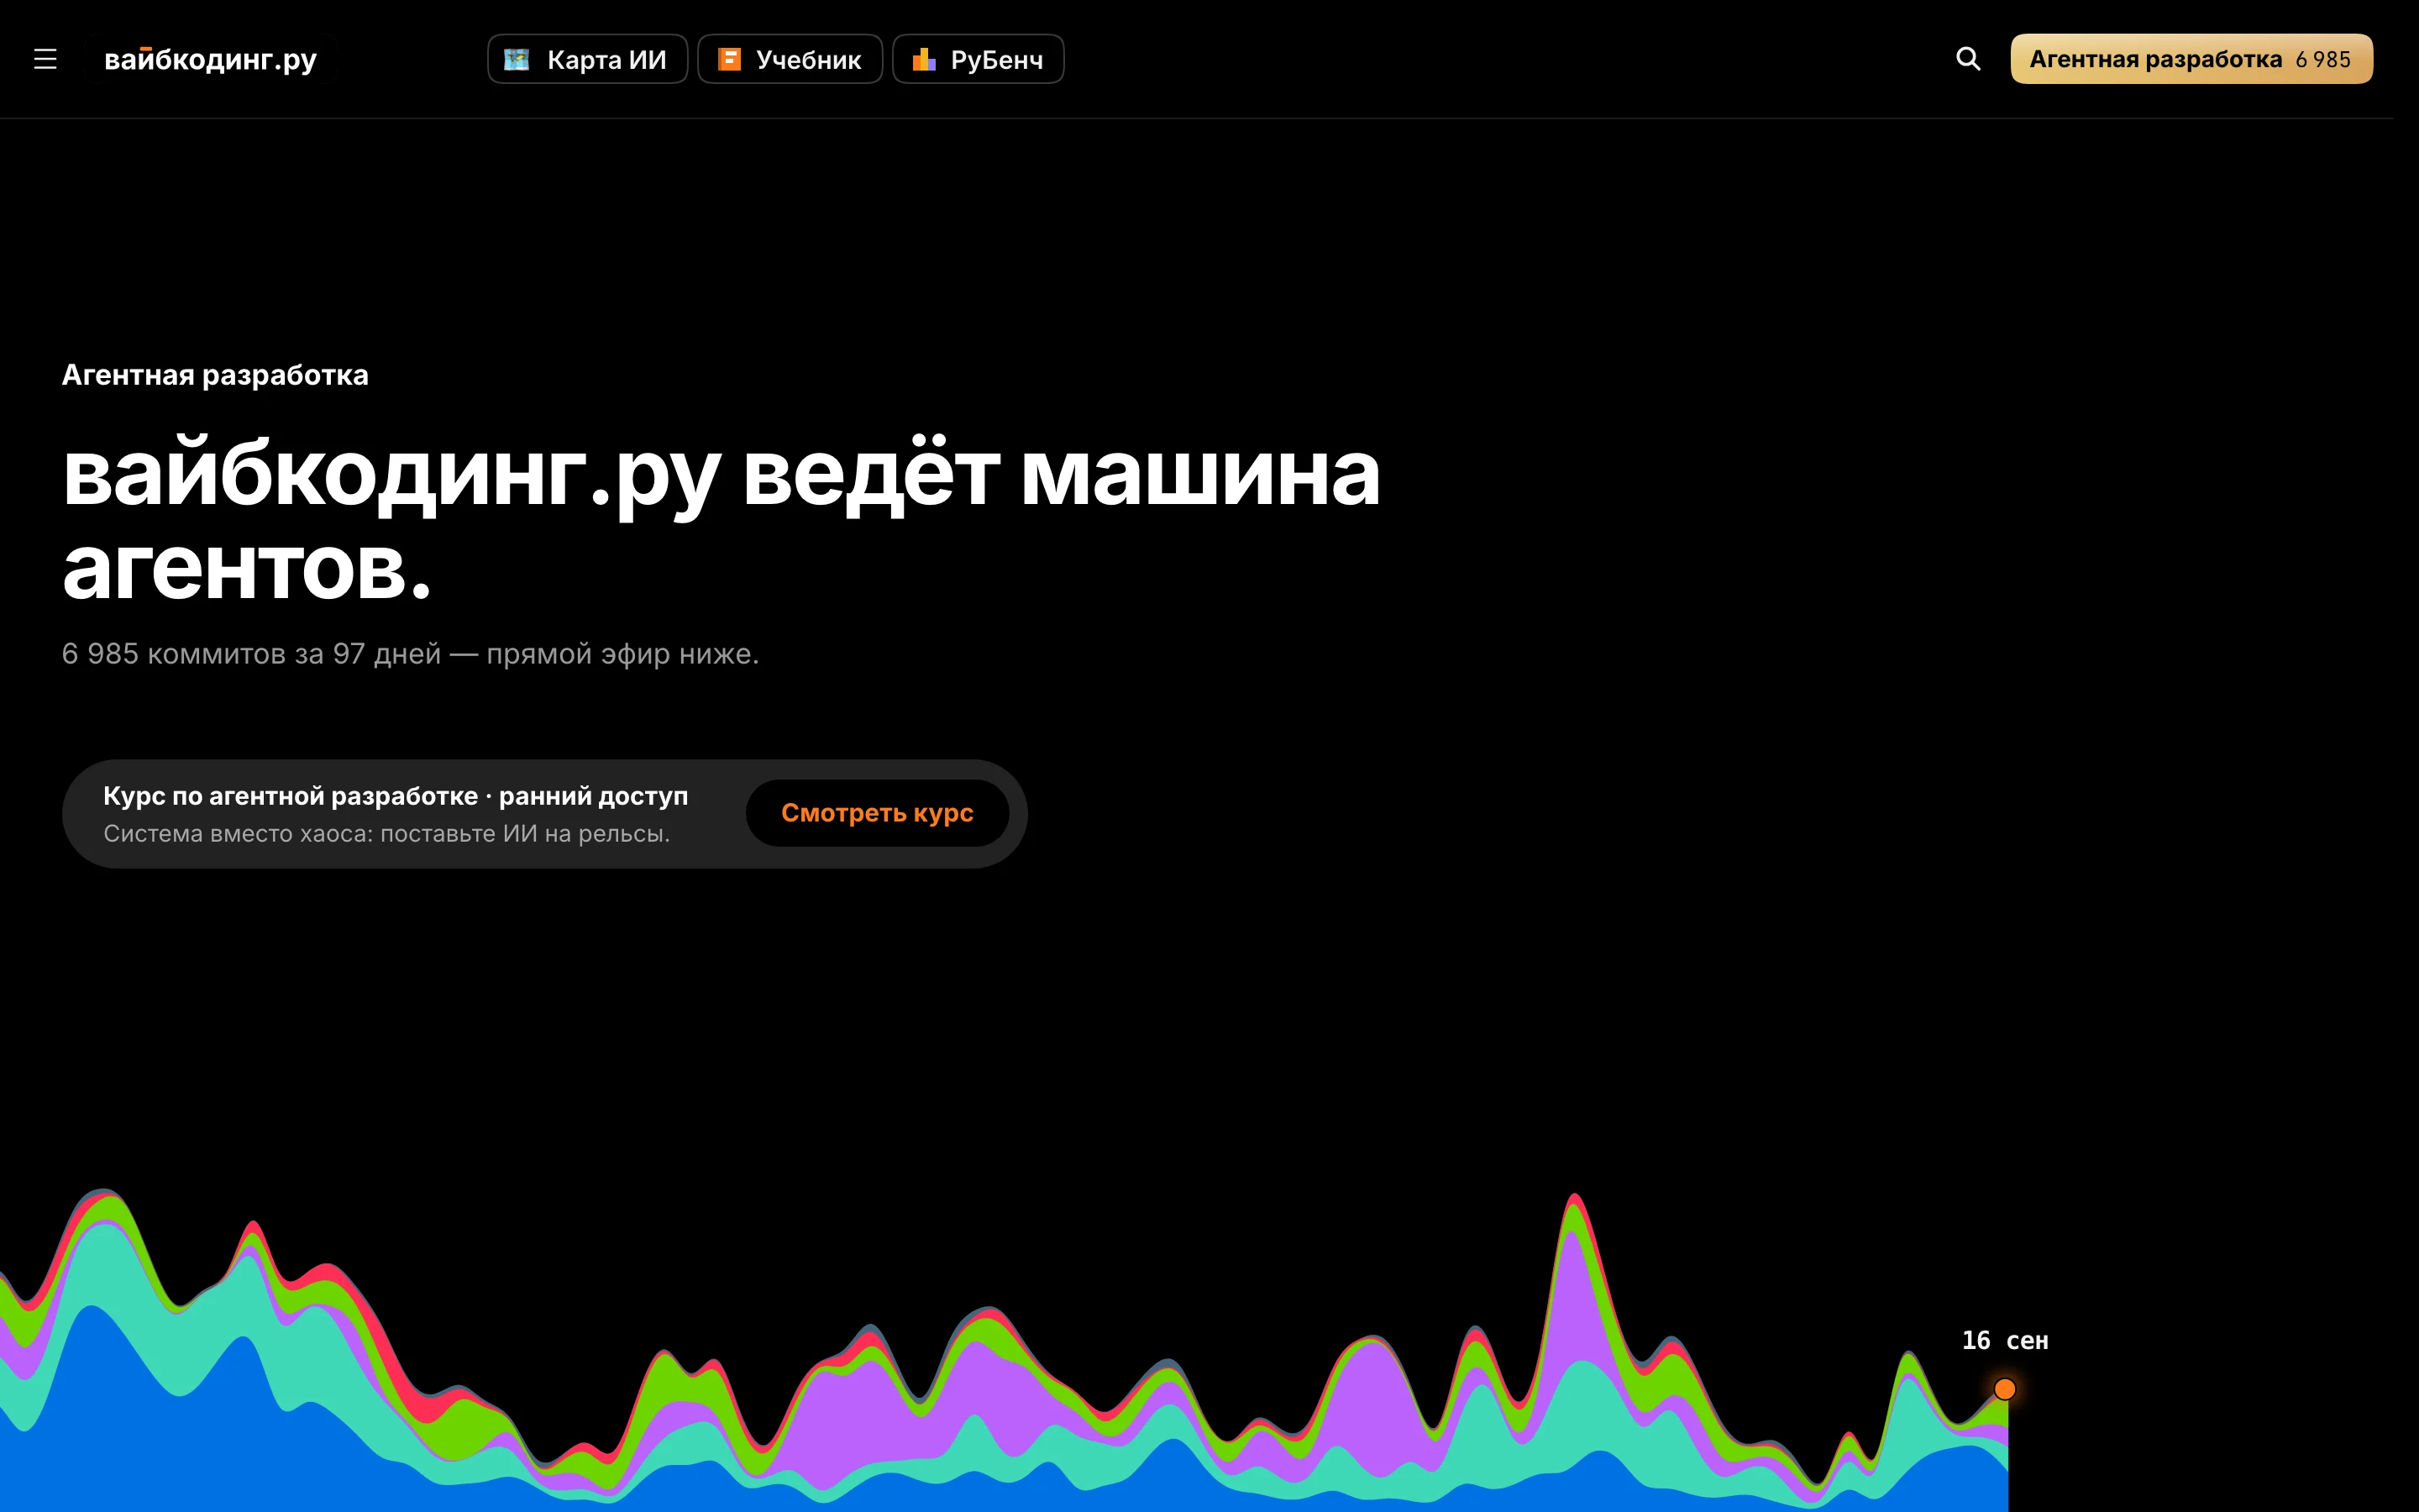Screen dimensions: 2419x1512
Task: Go to the вайбкодинг.ру home logo
Action: click(211, 59)
